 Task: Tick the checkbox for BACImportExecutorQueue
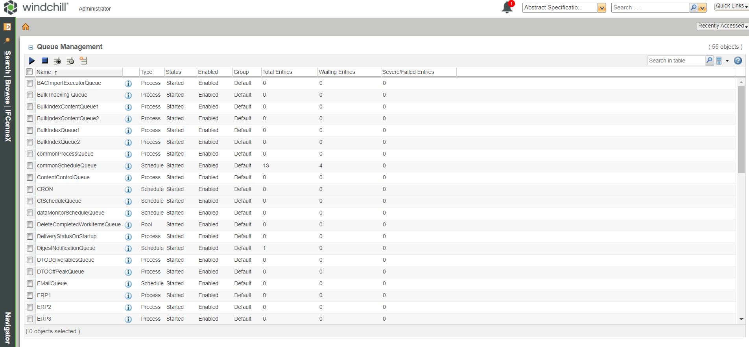pyautogui.click(x=30, y=83)
